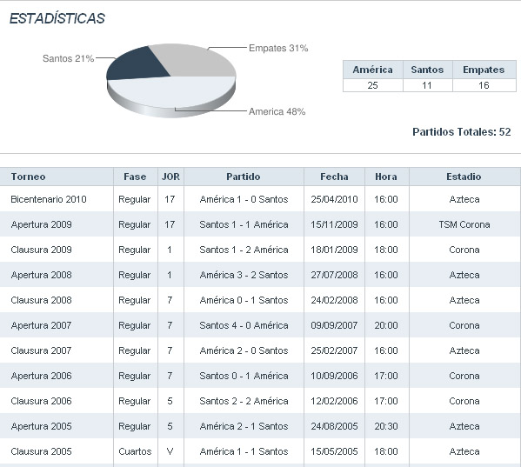Click the Fecha column header
Viewport: 521px width, 467px height.
(334, 177)
